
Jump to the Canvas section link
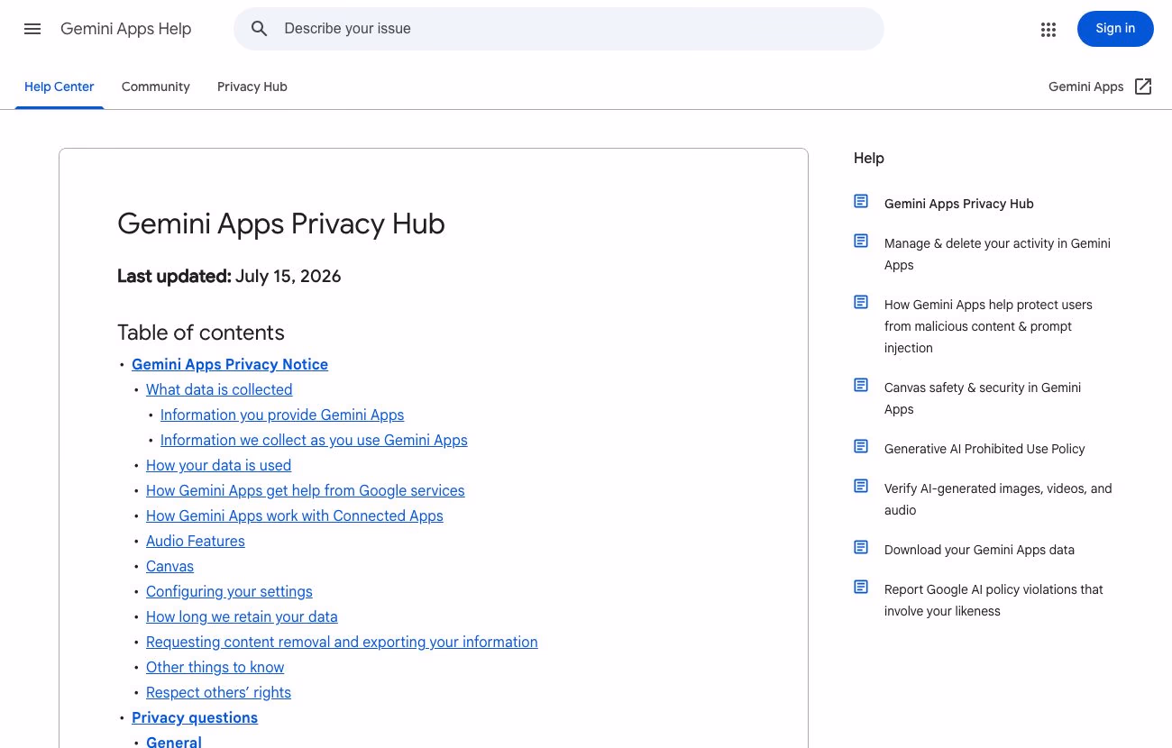coord(169,566)
